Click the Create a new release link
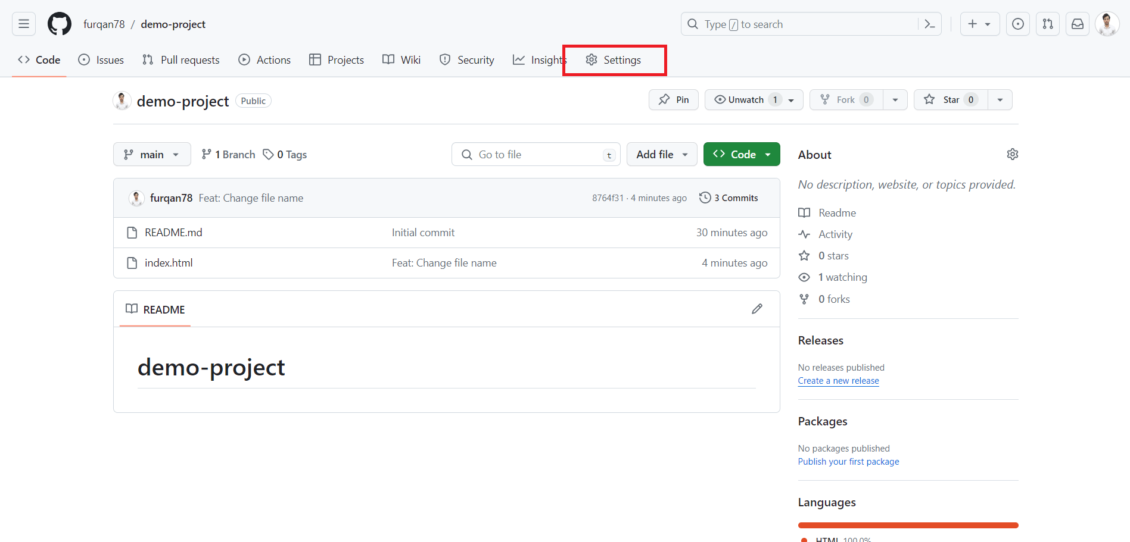Viewport: 1130px width, 542px height. tap(838, 381)
